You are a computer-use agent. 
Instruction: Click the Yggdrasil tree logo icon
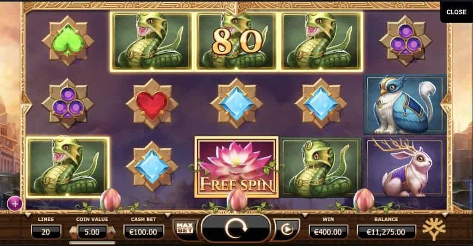[x=434, y=229]
